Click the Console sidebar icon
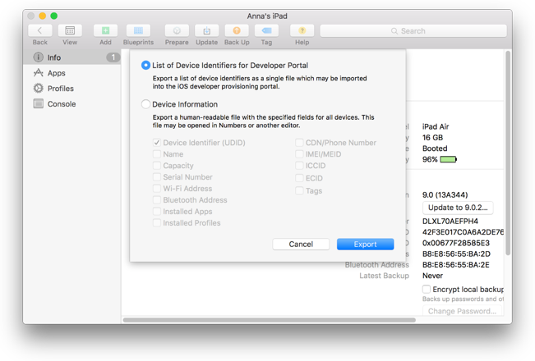This screenshot has height=361, width=535. pyautogui.click(x=38, y=103)
